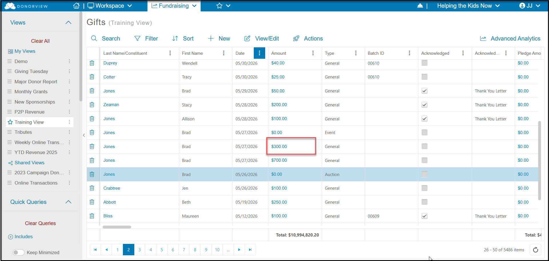Image resolution: width=549 pixels, height=261 pixels.
Task: Click Clear All views link
Action: pos(40,41)
